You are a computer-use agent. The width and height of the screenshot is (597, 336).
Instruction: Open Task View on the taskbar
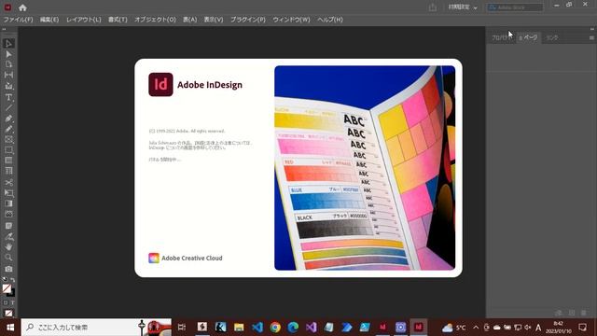coord(182,328)
